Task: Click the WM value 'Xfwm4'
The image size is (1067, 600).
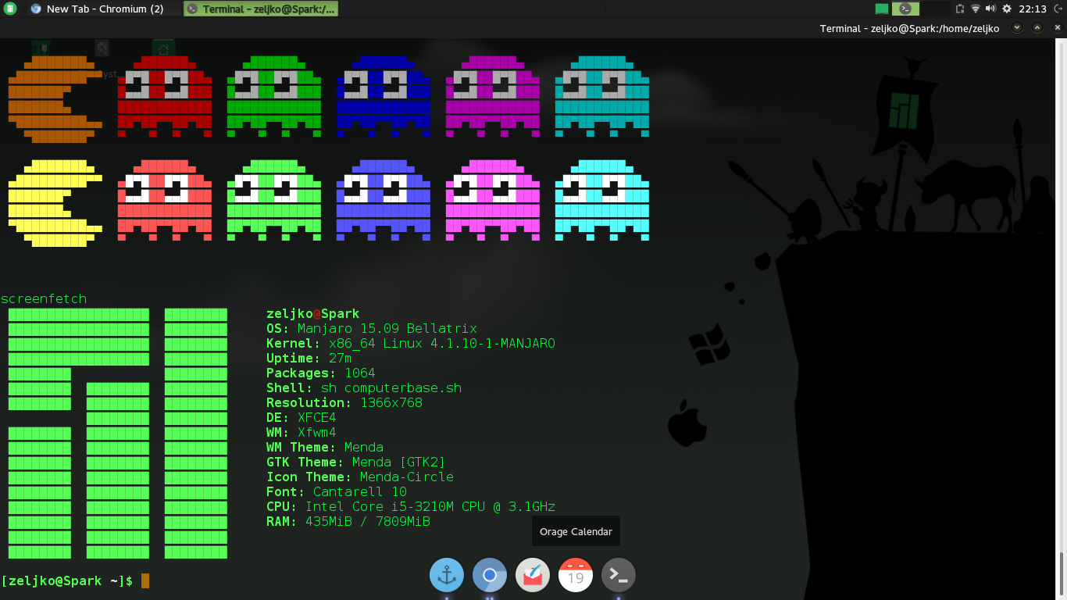Action: click(x=316, y=433)
